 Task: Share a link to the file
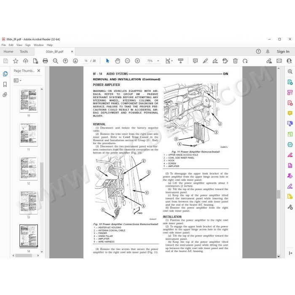269,61
